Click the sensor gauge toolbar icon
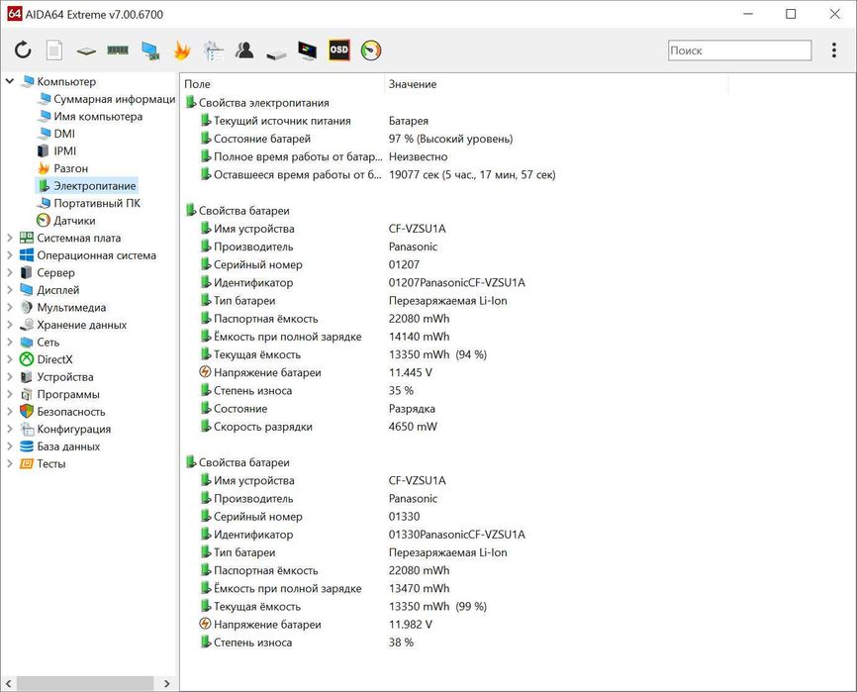This screenshot has height=692, width=857. click(370, 50)
